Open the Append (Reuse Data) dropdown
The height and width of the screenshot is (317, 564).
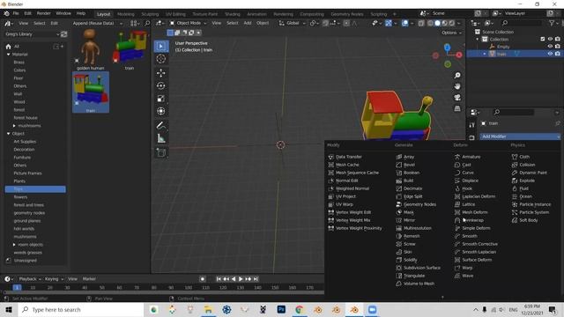(x=97, y=23)
